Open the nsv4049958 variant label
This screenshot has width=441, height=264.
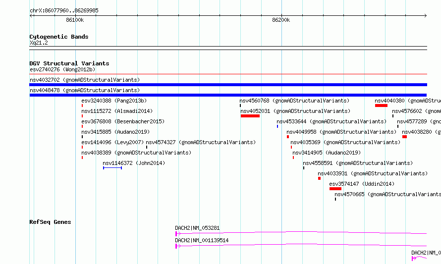tap(341, 132)
